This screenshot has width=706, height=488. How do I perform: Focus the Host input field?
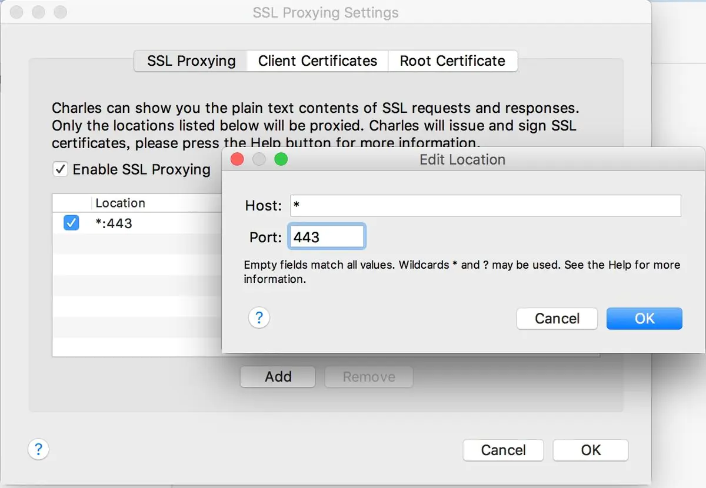point(485,206)
